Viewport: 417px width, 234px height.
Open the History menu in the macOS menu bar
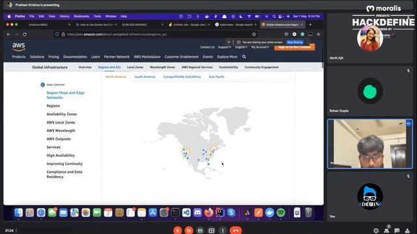pyautogui.click(x=65, y=16)
